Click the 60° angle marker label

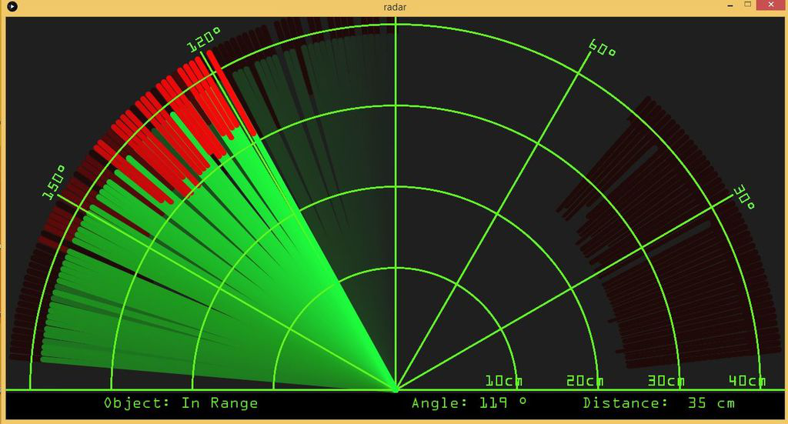tap(602, 48)
